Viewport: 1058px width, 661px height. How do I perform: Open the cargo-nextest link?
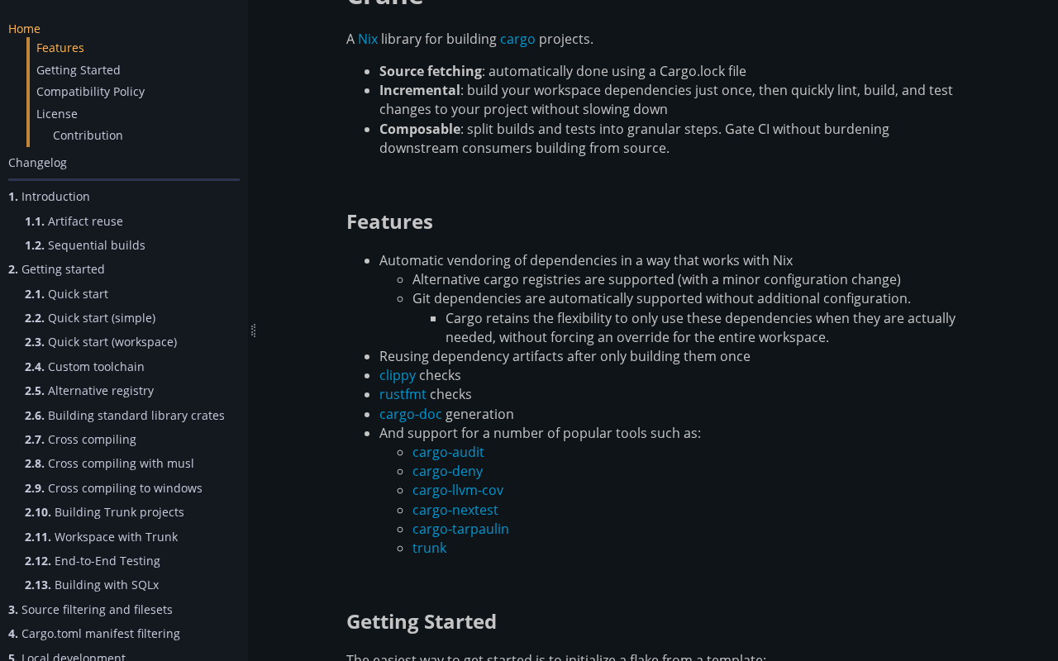tap(455, 510)
